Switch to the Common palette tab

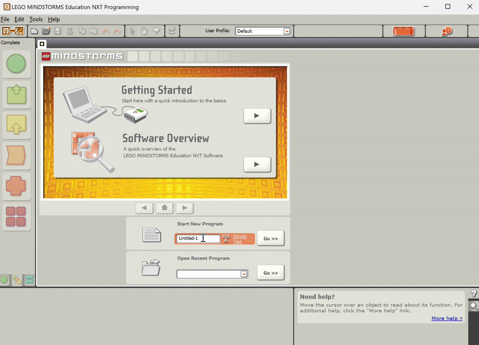tap(4, 280)
